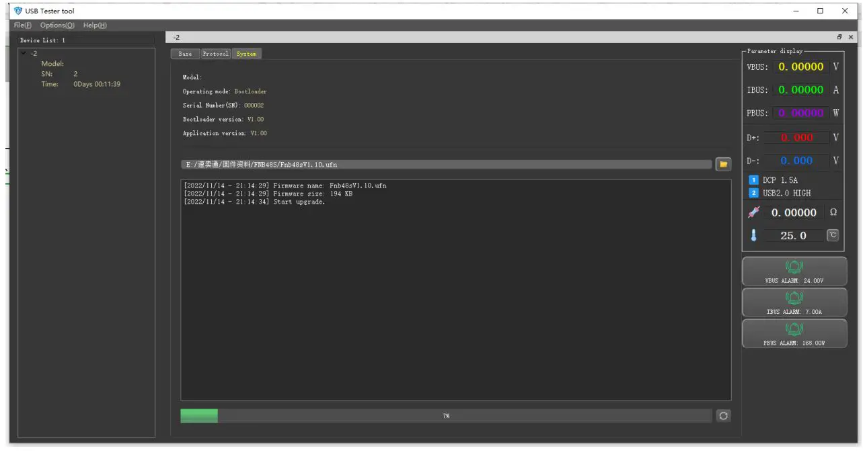The height and width of the screenshot is (451, 863).
Task: Click the SN: 2 row in device list
Action: [59, 74]
